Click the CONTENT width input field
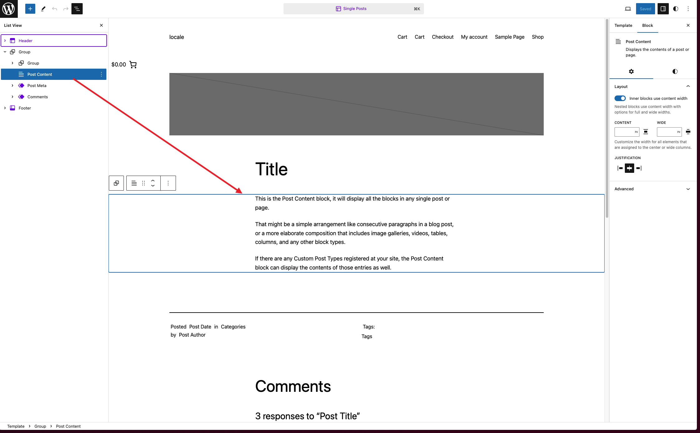The image size is (700, 433). tap(627, 132)
